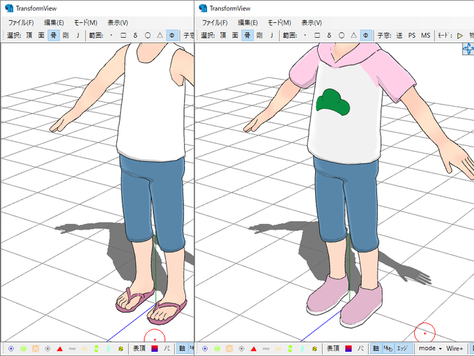Toggle green splat icon in right window
Image resolution: width=474 pixels, height=356 pixels.
coord(217,349)
